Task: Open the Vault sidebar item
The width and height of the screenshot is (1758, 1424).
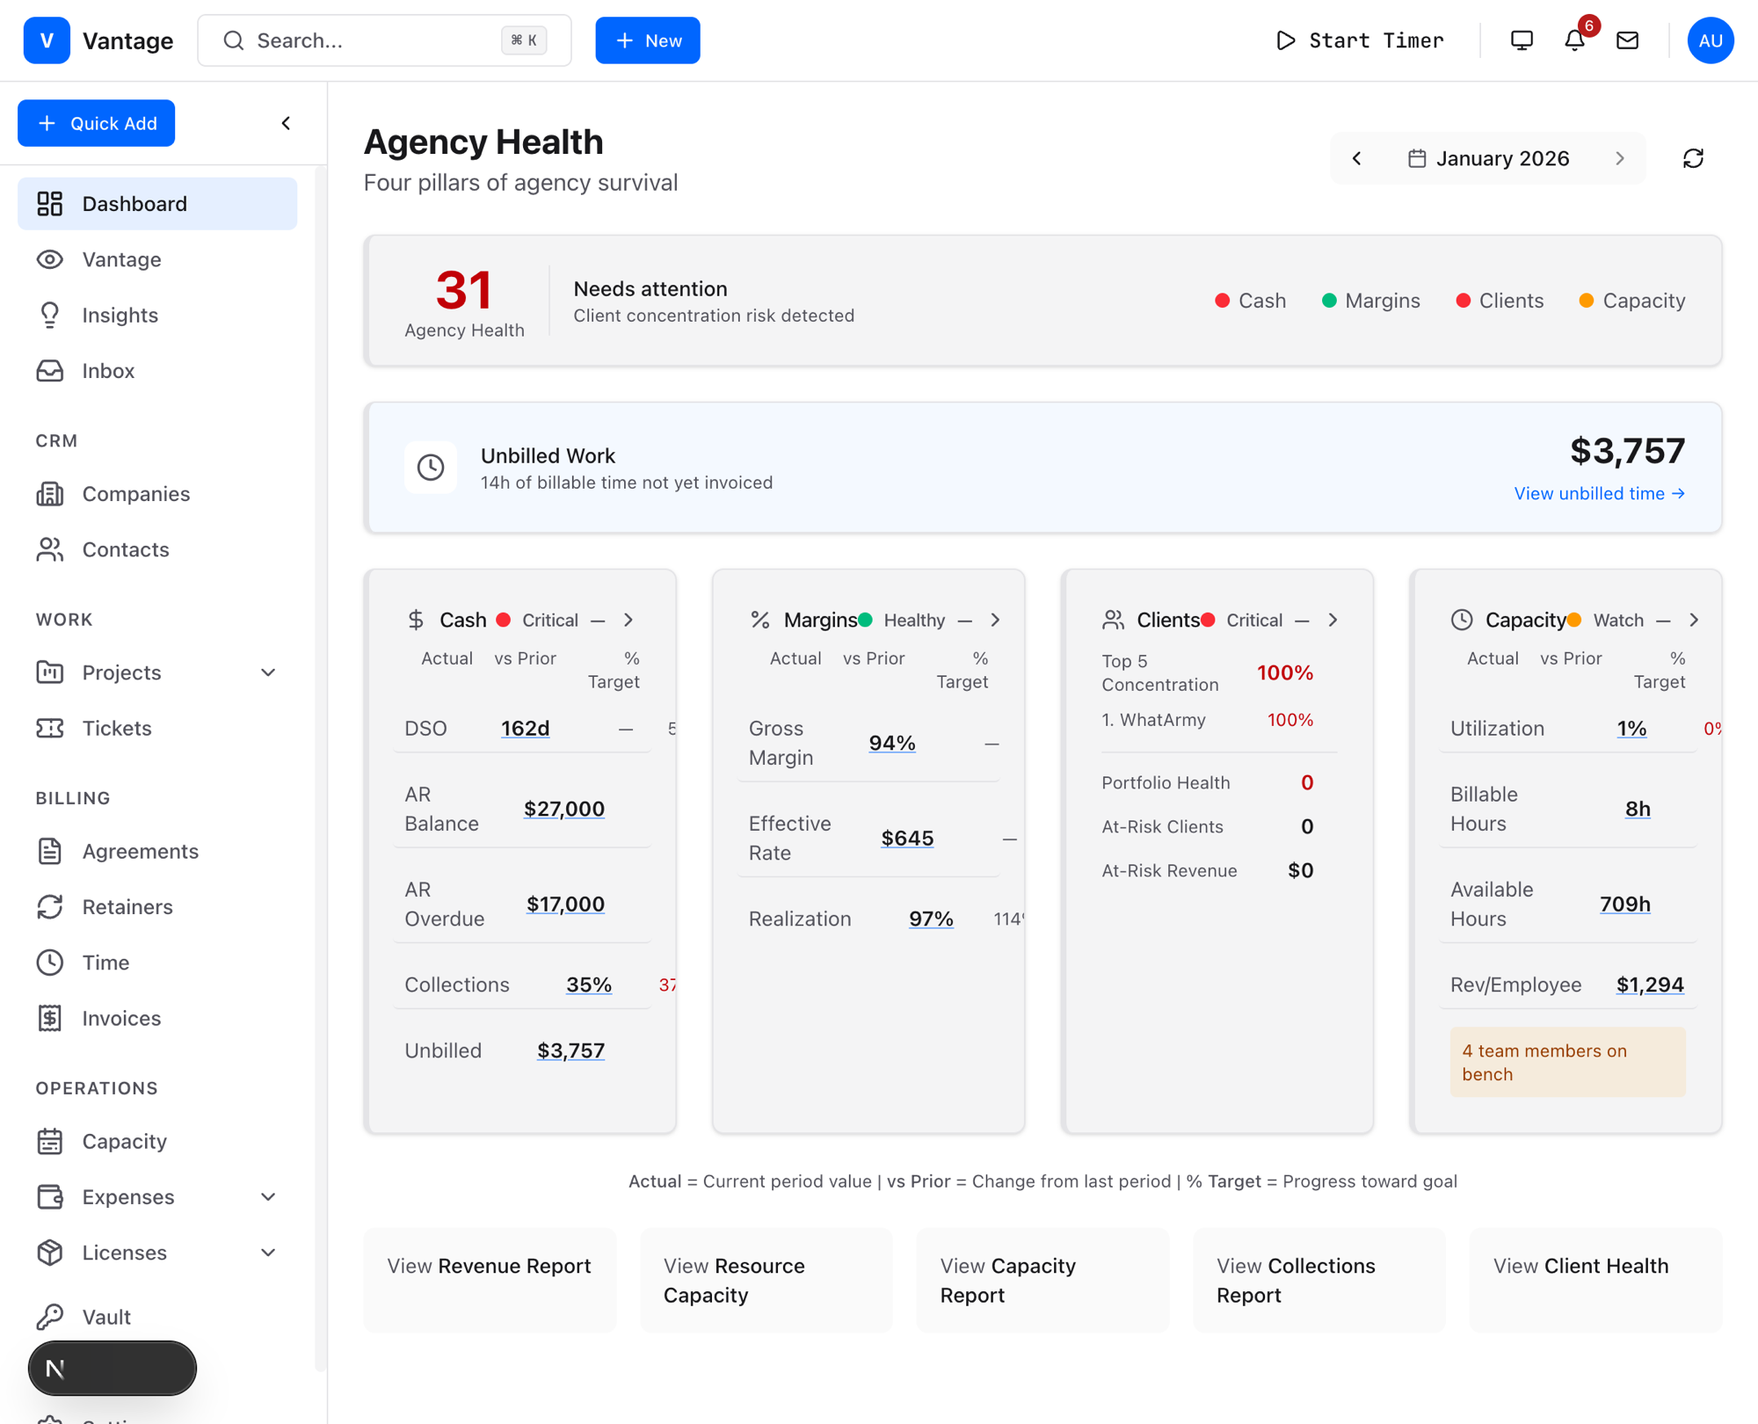Action: pyautogui.click(x=106, y=1317)
